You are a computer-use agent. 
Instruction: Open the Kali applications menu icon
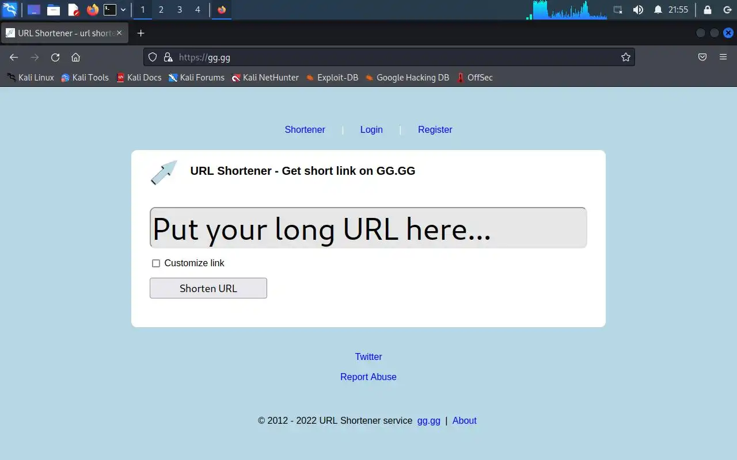point(10,9)
